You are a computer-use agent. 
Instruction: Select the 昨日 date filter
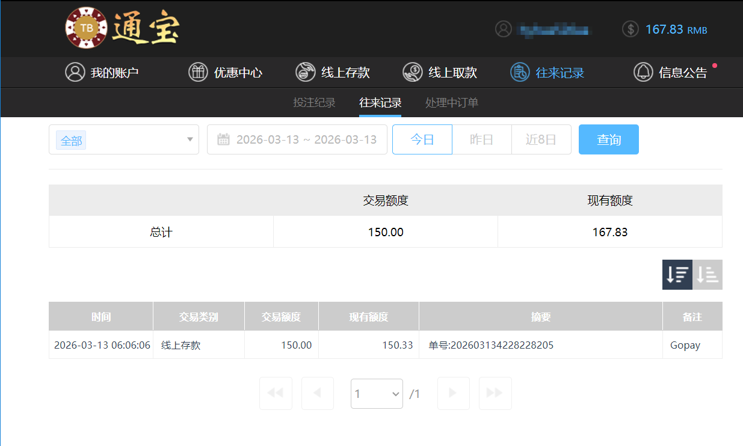[481, 139]
